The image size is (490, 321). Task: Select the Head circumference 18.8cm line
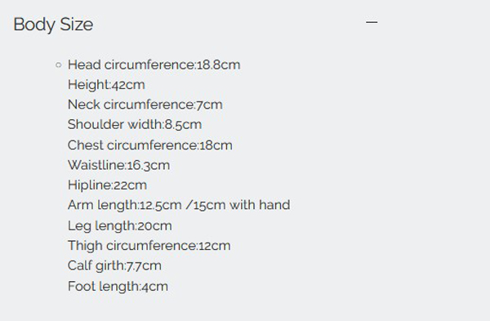pyautogui.click(x=154, y=65)
